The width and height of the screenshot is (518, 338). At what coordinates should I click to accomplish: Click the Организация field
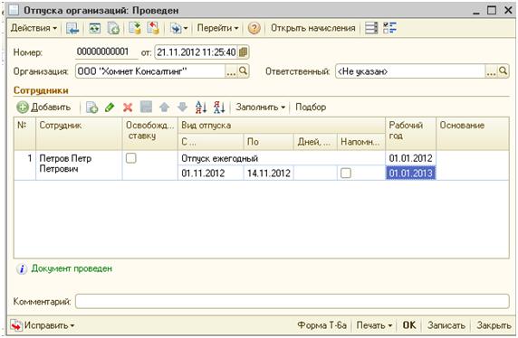coord(150,71)
